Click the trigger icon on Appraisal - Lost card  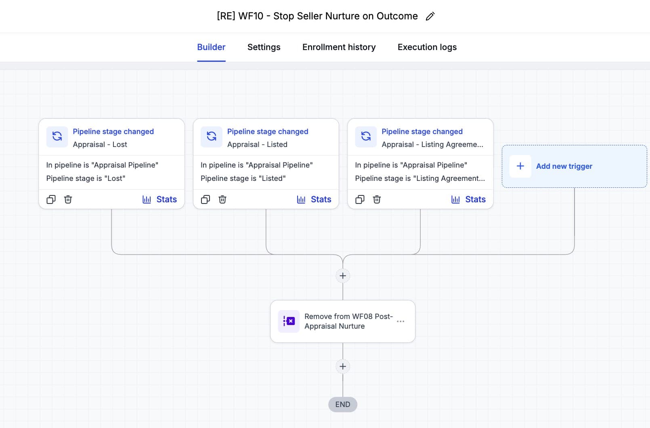click(x=57, y=136)
